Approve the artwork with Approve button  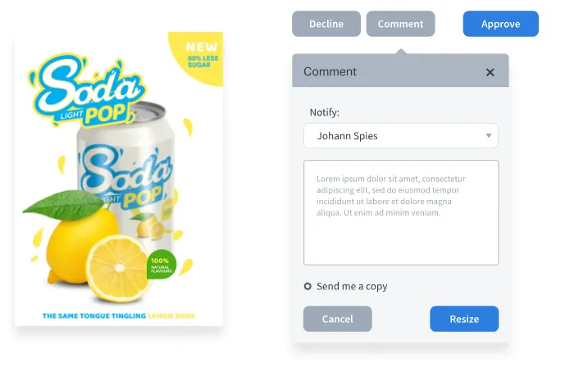(x=500, y=24)
